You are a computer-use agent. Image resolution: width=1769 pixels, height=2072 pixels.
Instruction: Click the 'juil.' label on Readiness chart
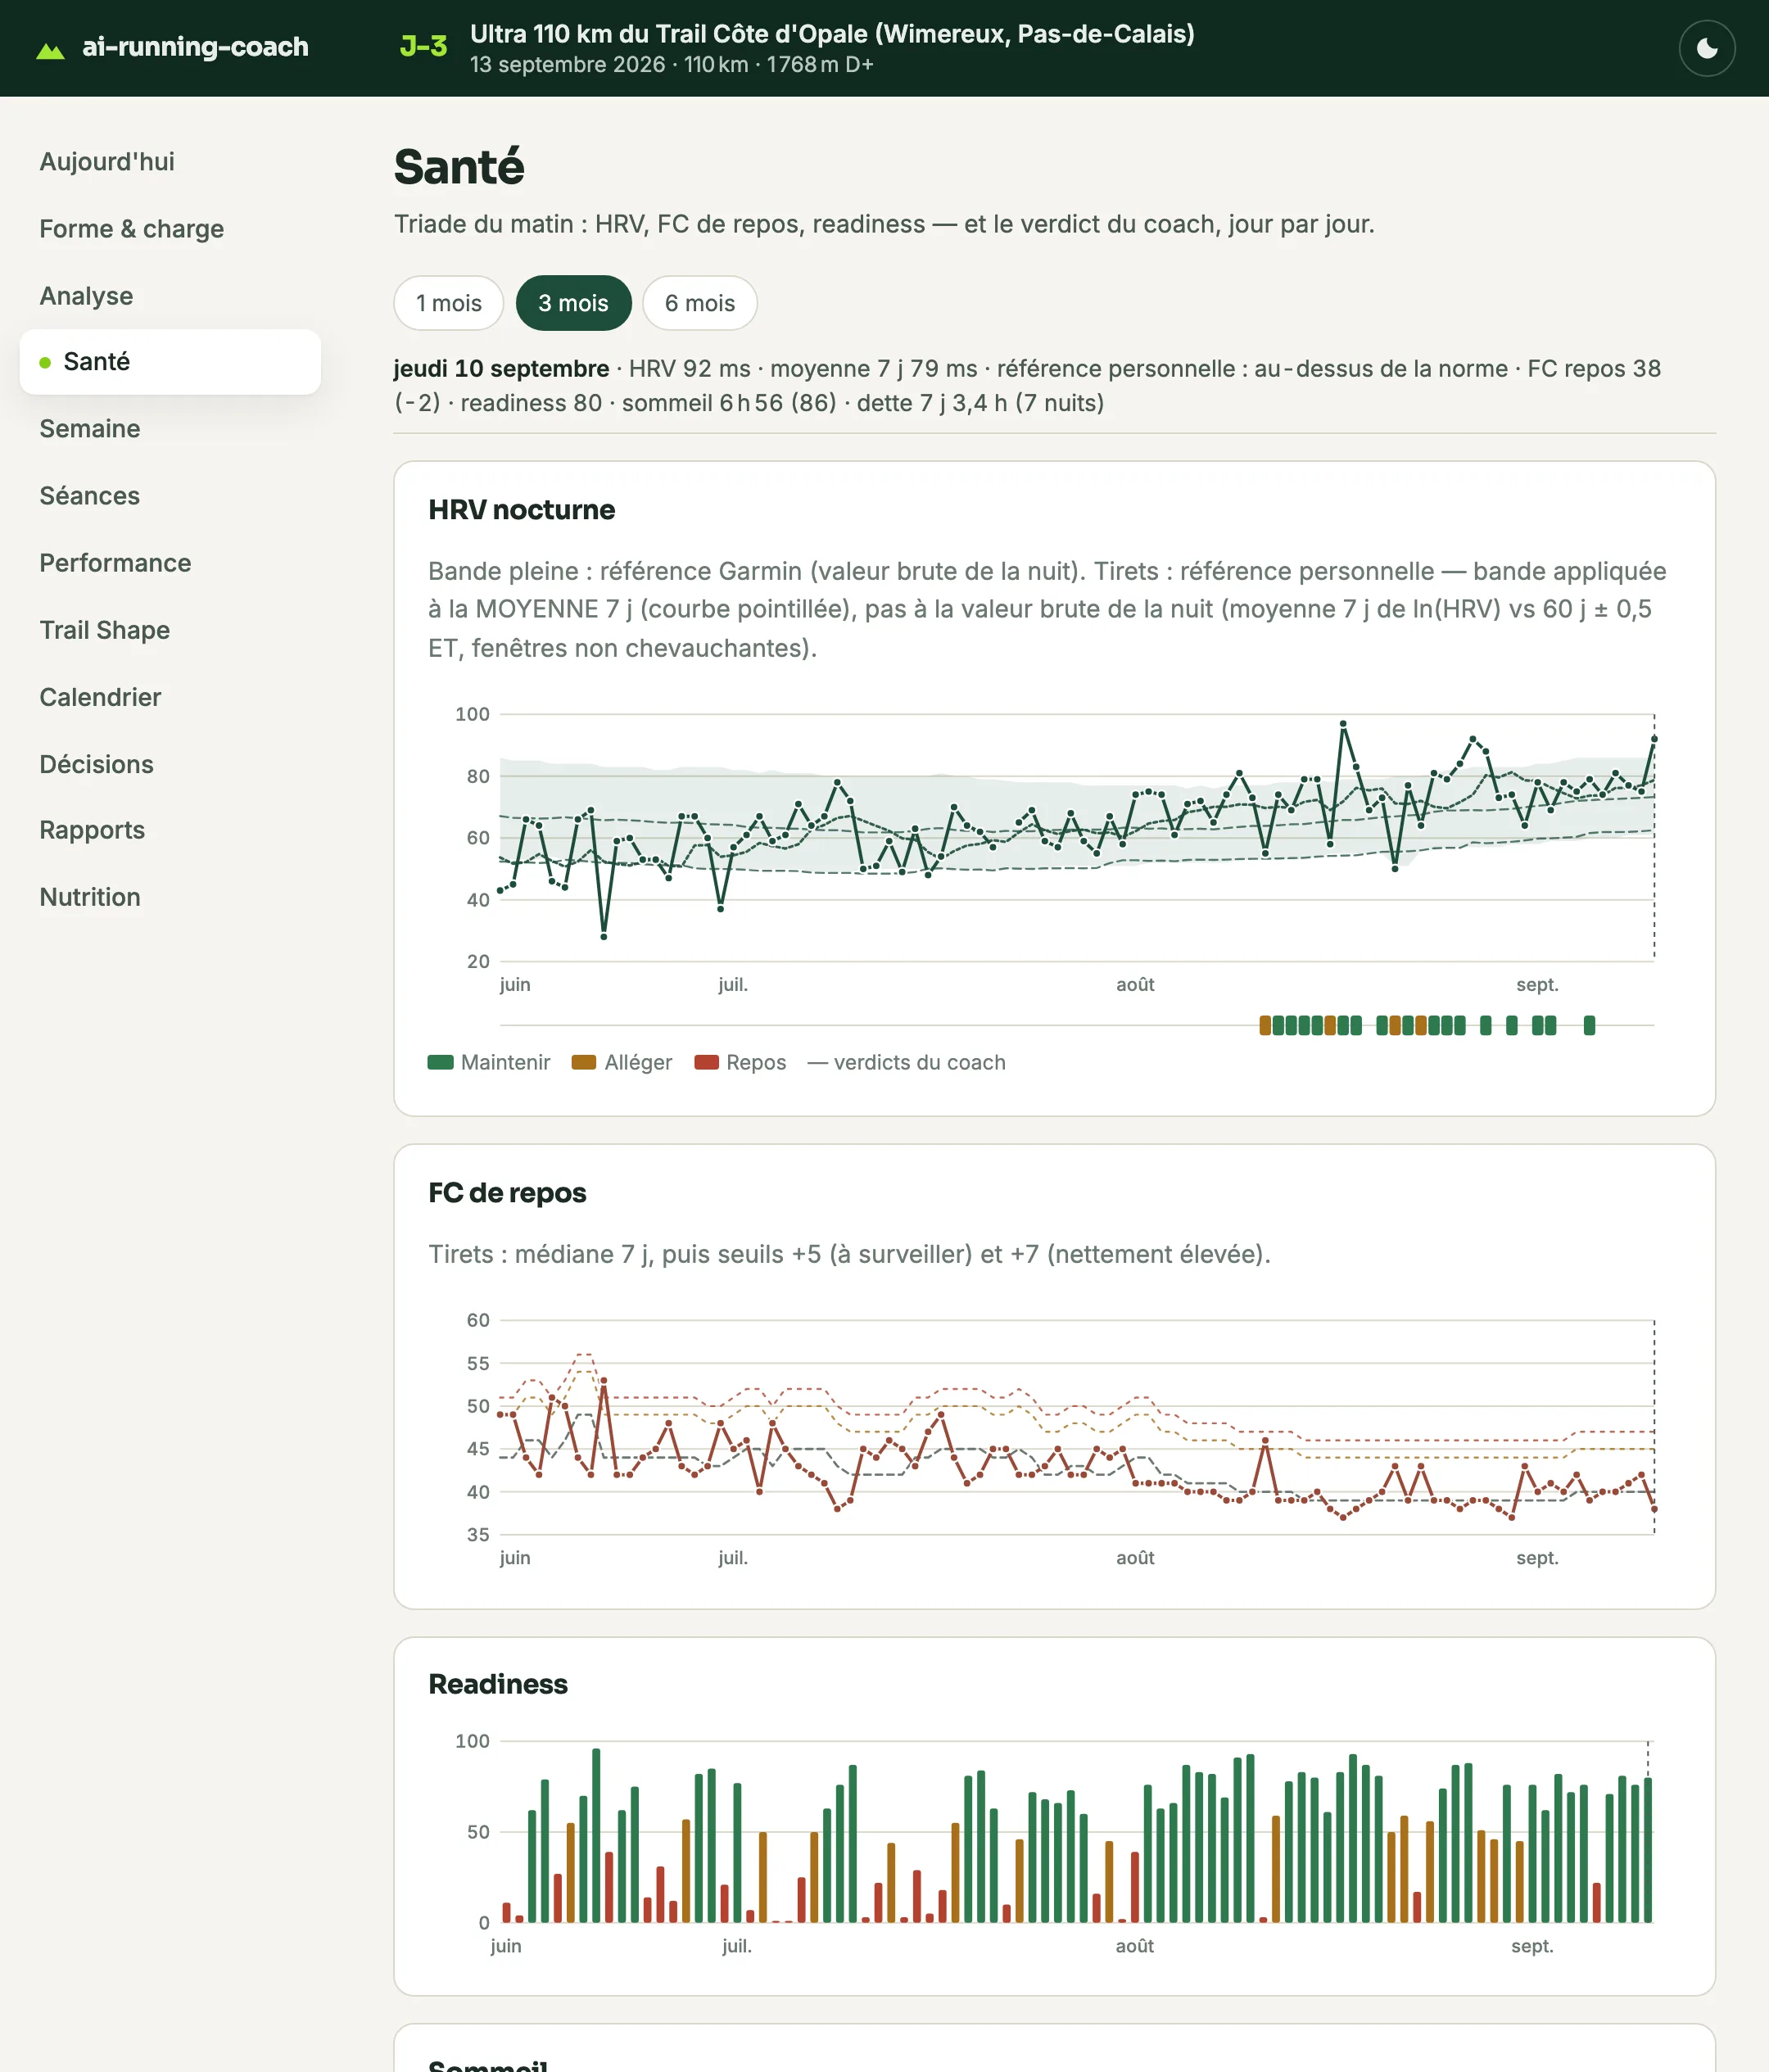coord(737,1946)
